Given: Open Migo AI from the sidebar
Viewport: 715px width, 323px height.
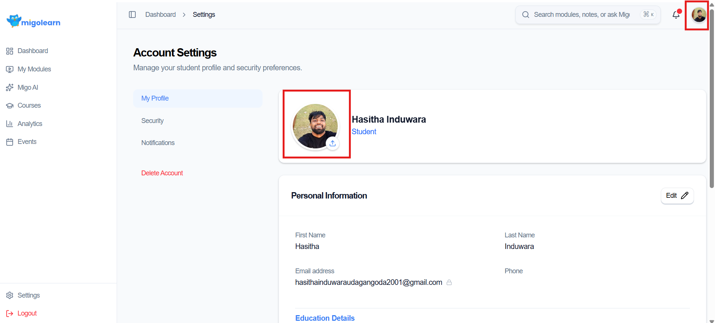Looking at the screenshot, I should [28, 87].
